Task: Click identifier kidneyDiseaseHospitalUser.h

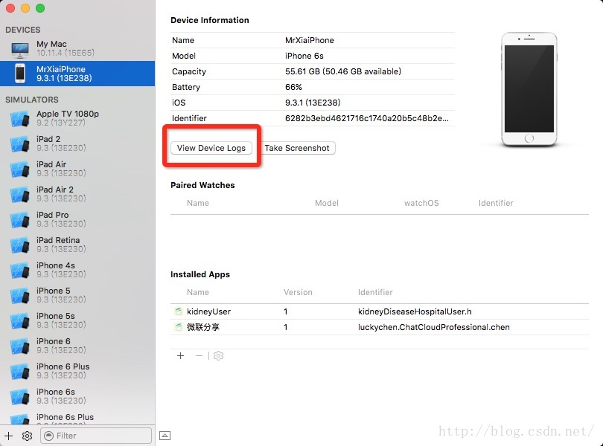Action: coord(415,311)
